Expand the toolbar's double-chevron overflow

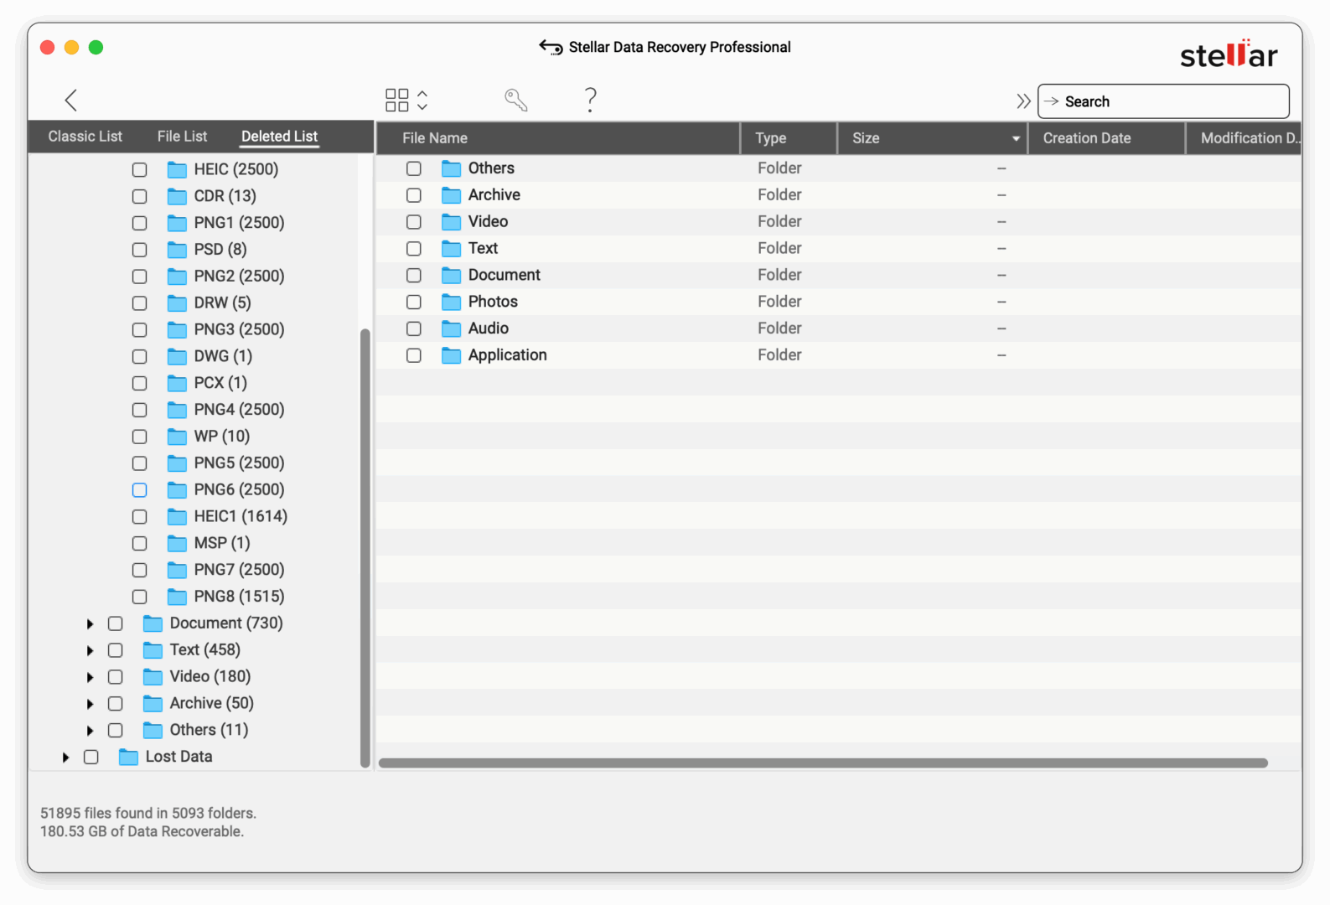(1023, 101)
